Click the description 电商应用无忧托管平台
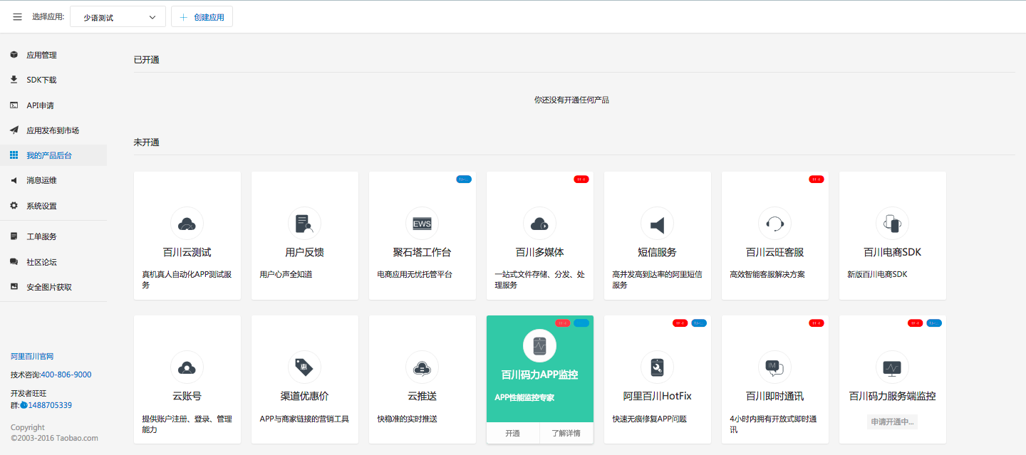1026x455 pixels. pos(415,274)
